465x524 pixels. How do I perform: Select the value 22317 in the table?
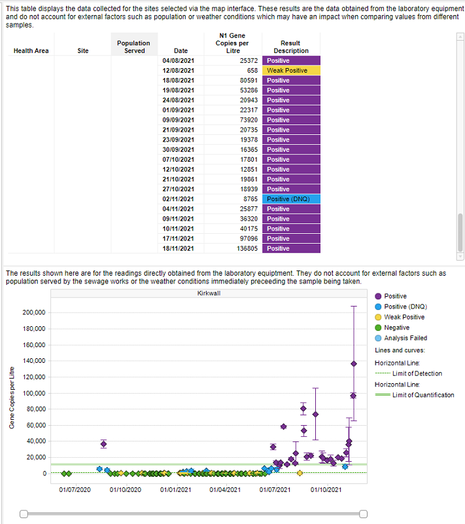pos(249,110)
